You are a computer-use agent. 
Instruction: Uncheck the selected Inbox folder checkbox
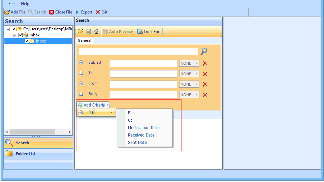point(27,41)
